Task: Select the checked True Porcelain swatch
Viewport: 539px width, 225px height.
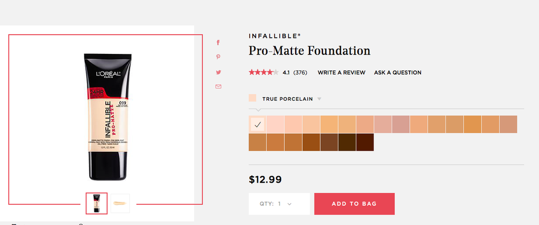Action: point(257,124)
